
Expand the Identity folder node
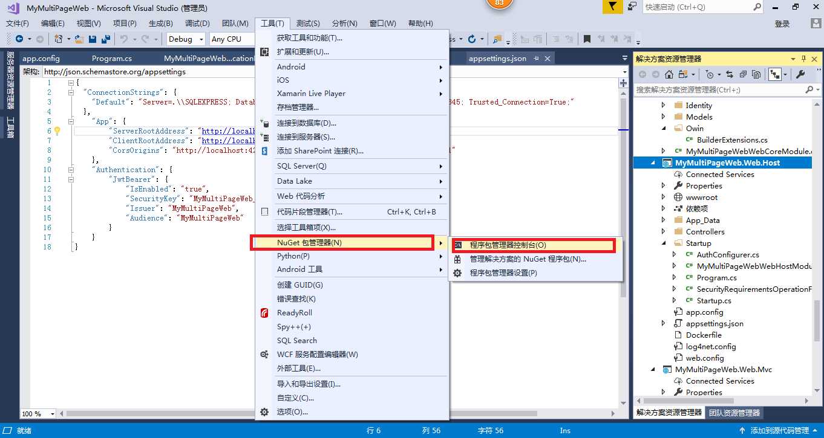(x=664, y=105)
